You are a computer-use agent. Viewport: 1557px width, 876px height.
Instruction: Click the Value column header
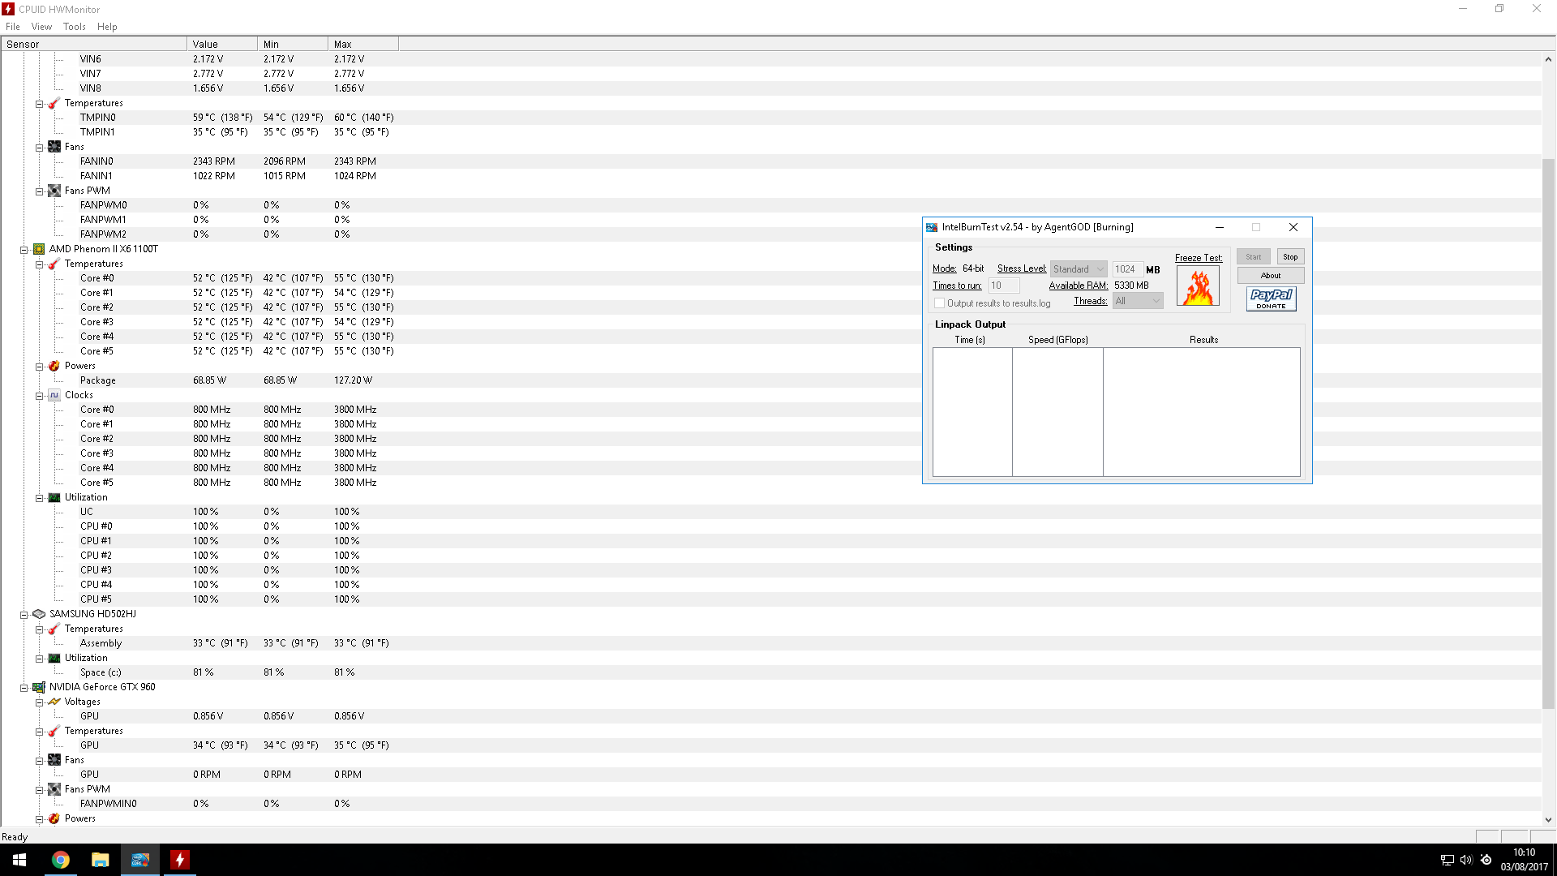click(x=222, y=45)
